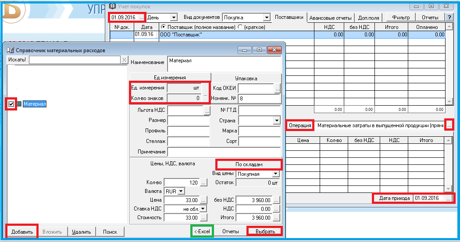Viewport: 460px width, 242px height.
Task: Clear the search field with X icon
Action: [x=125, y=60]
